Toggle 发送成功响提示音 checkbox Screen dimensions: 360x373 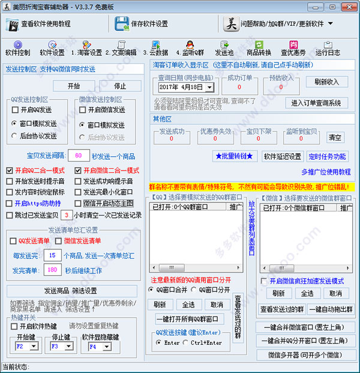[x=78, y=181]
